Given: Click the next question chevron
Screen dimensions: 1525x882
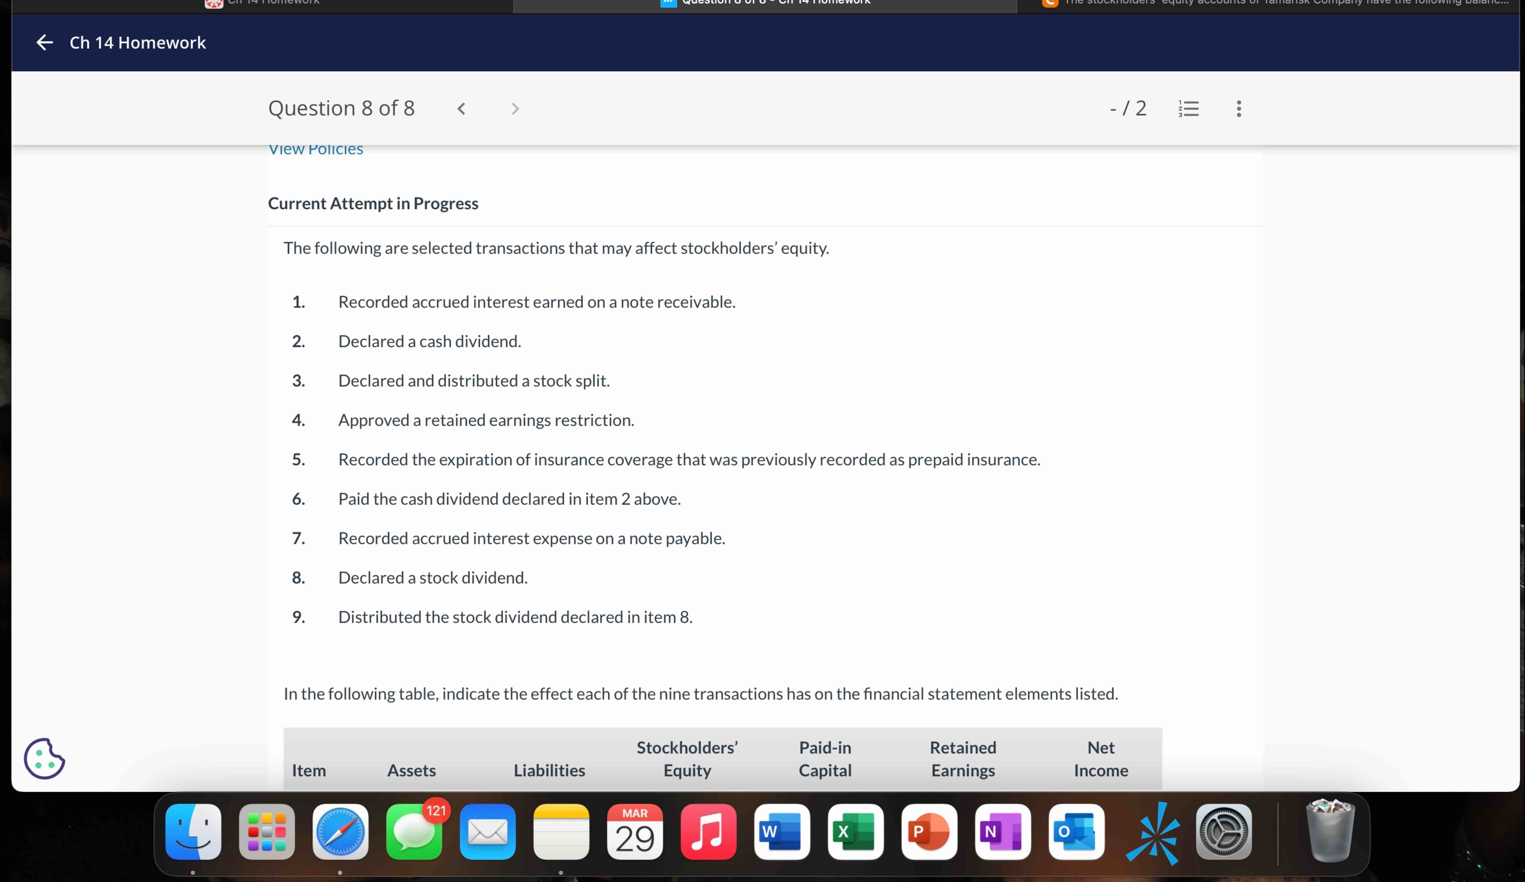Looking at the screenshot, I should click(x=515, y=109).
